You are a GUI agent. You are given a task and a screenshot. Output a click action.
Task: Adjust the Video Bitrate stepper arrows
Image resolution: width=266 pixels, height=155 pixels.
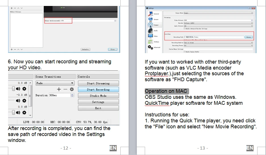tap(252, 20)
